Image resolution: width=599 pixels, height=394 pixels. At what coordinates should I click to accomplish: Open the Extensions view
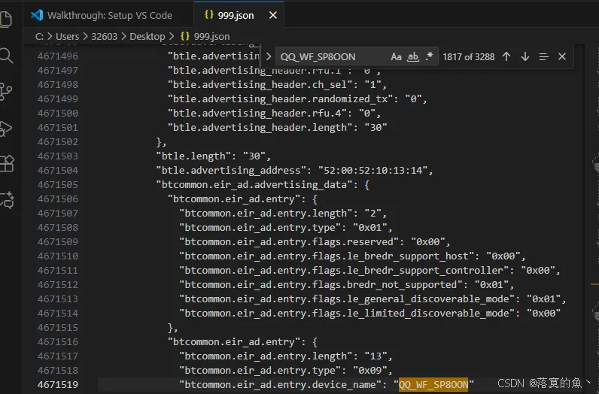pos(7,164)
